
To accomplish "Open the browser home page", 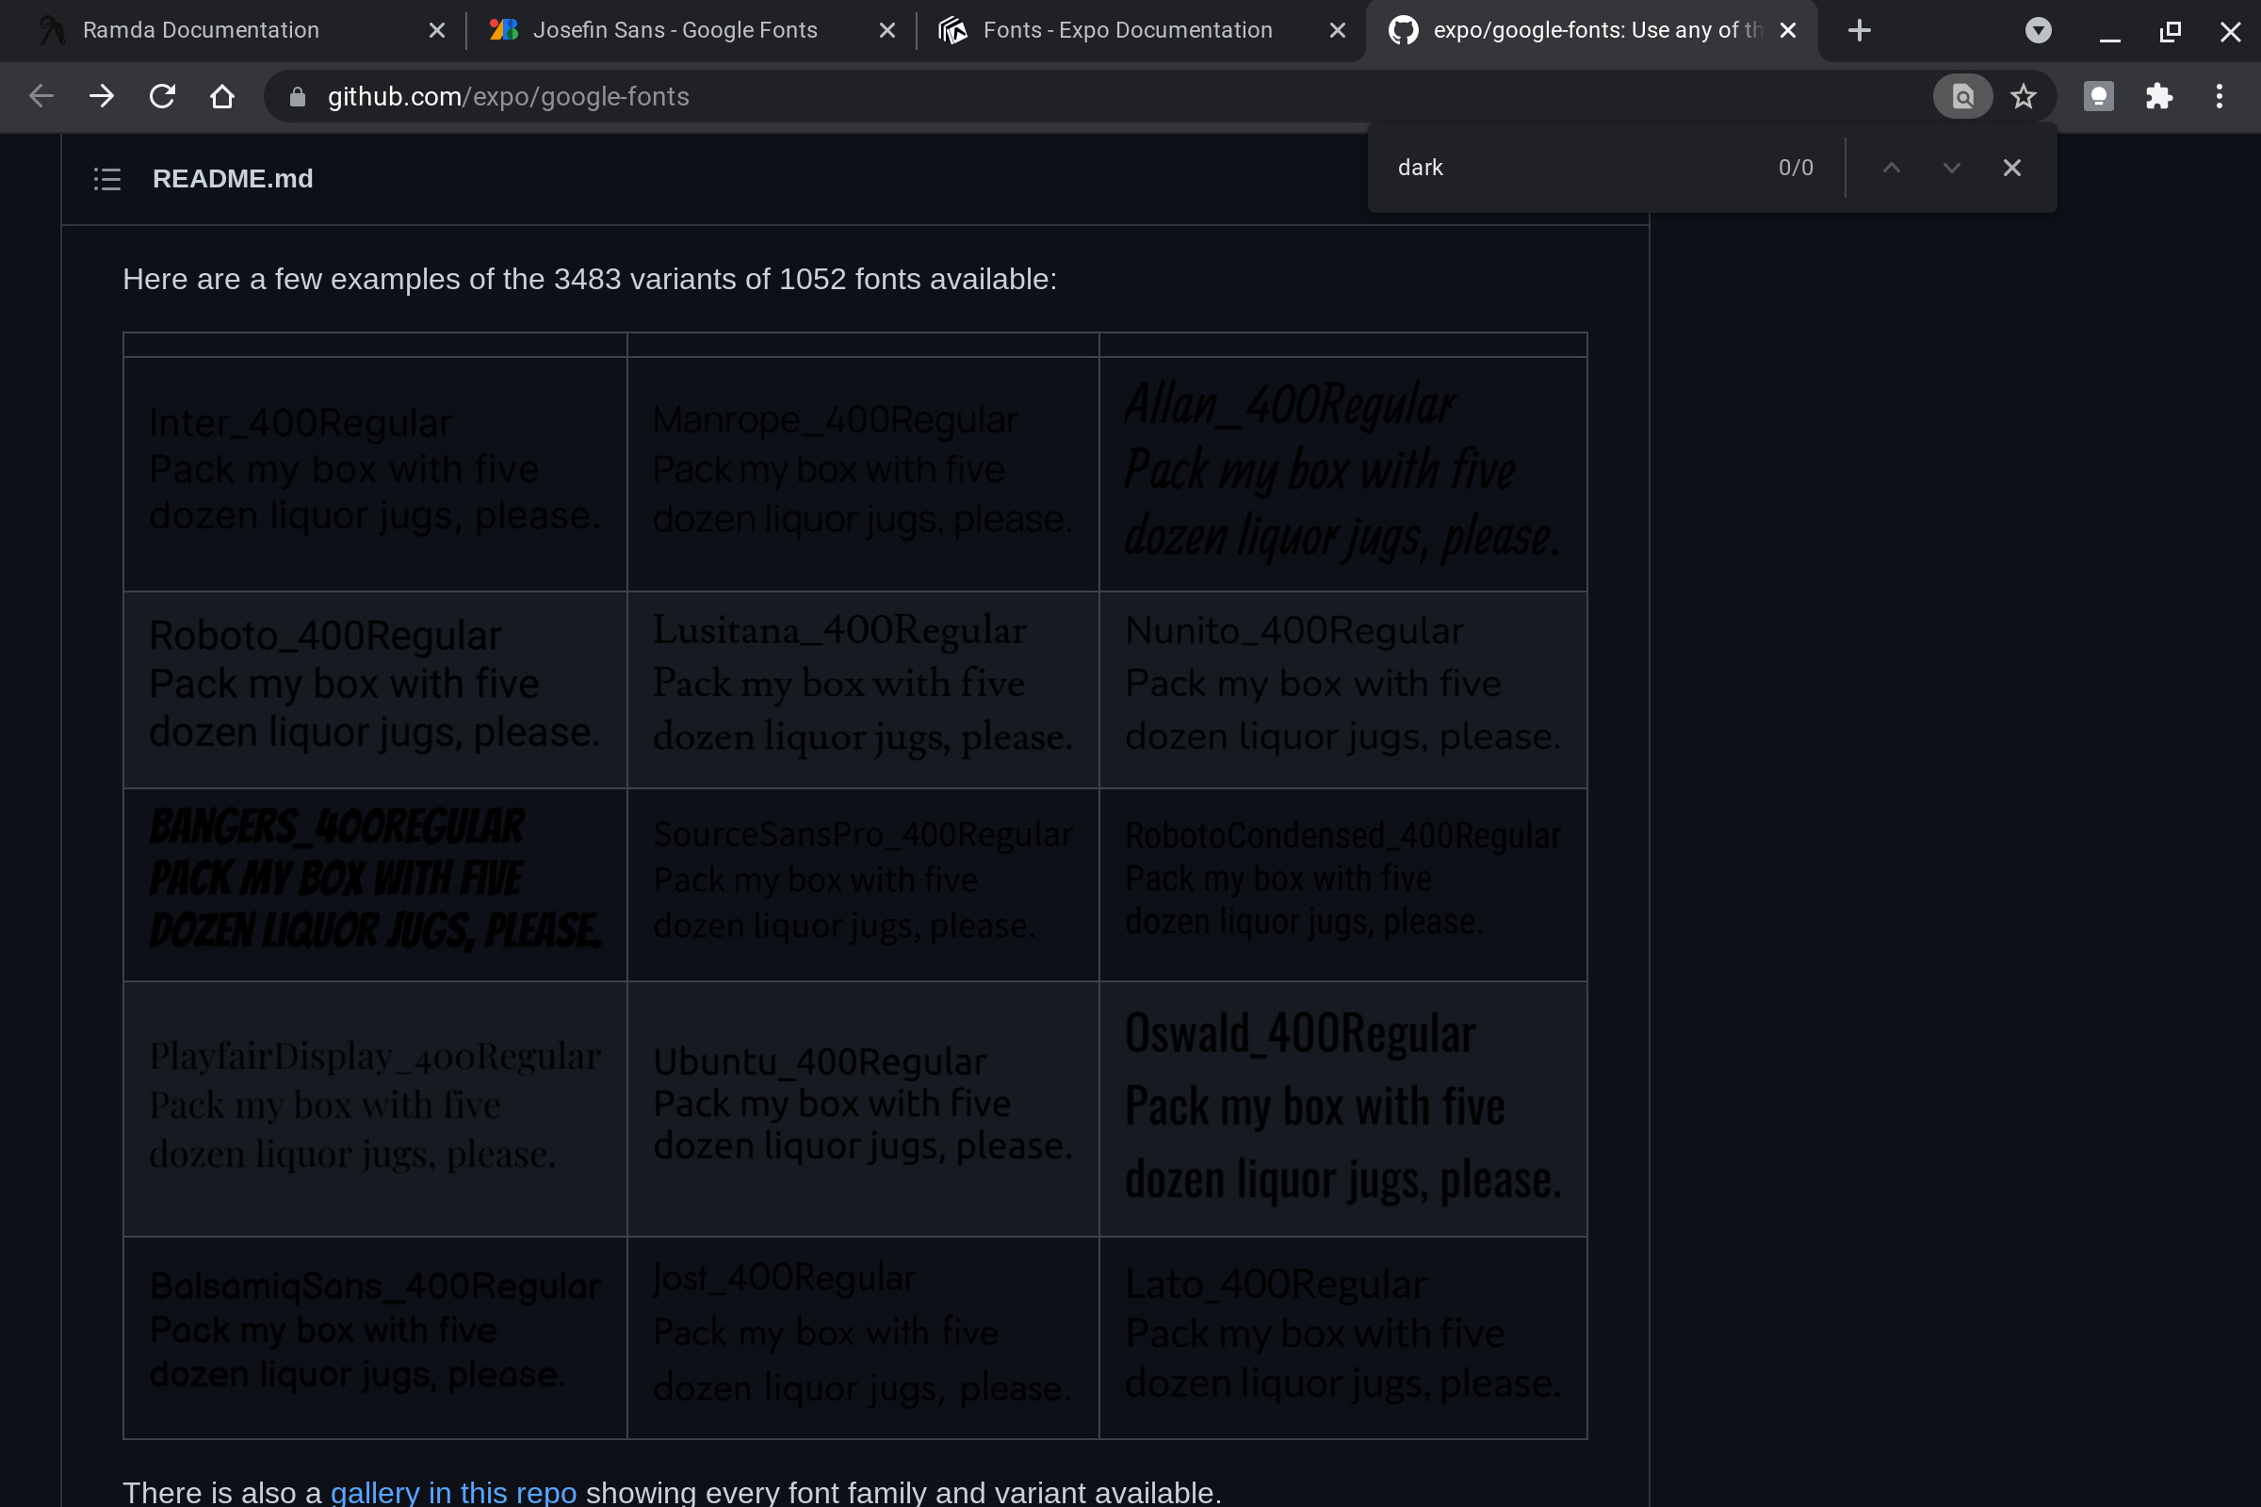I will pyautogui.click(x=222, y=96).
